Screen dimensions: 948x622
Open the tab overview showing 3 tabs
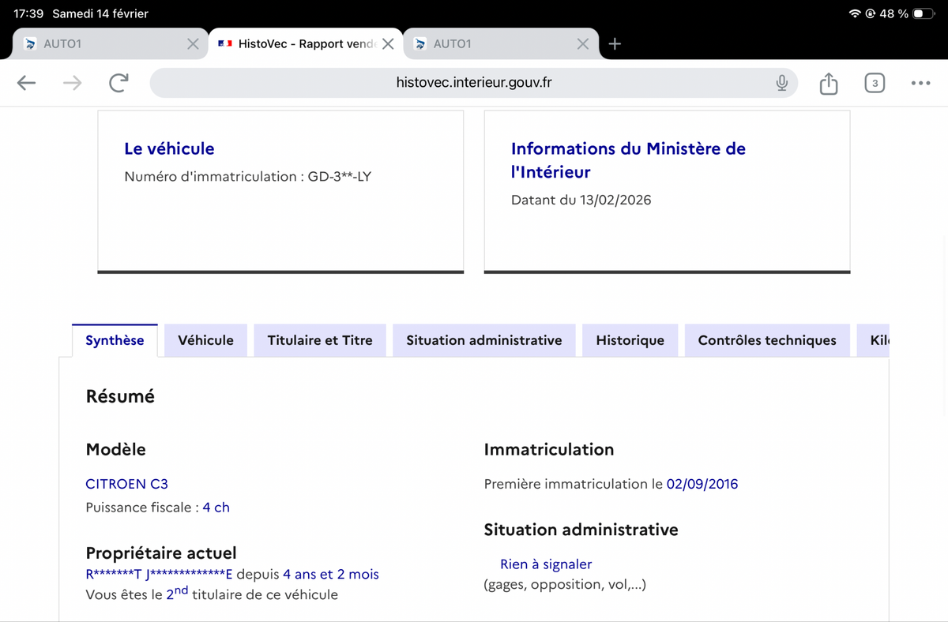click(x=875, y=82)
